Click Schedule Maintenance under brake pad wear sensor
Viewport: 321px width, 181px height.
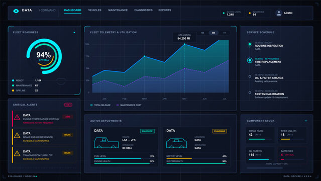(36, 141)
